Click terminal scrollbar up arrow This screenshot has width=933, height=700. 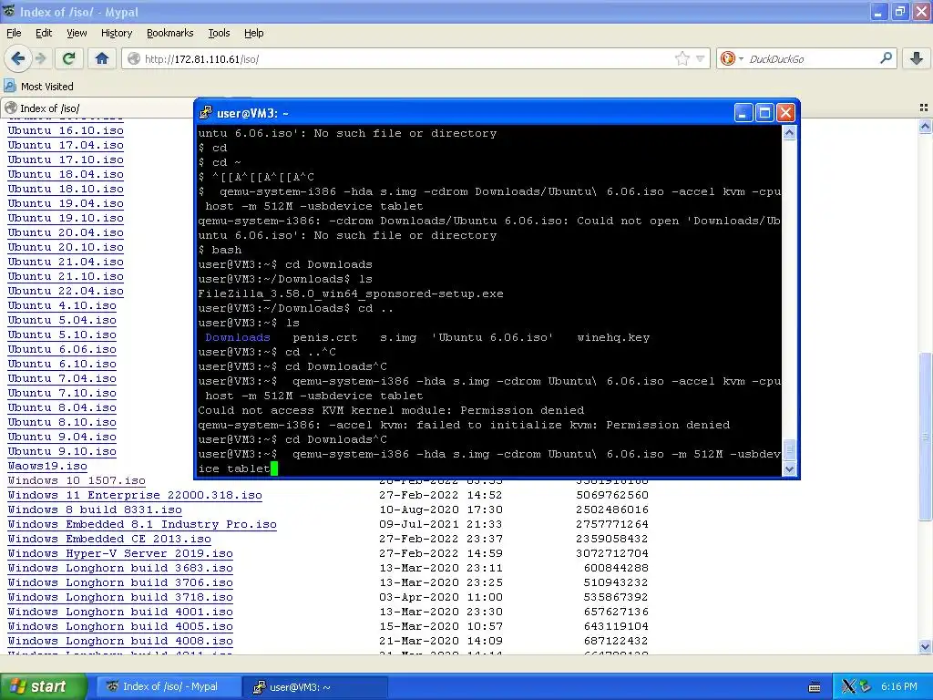point(789,133)
